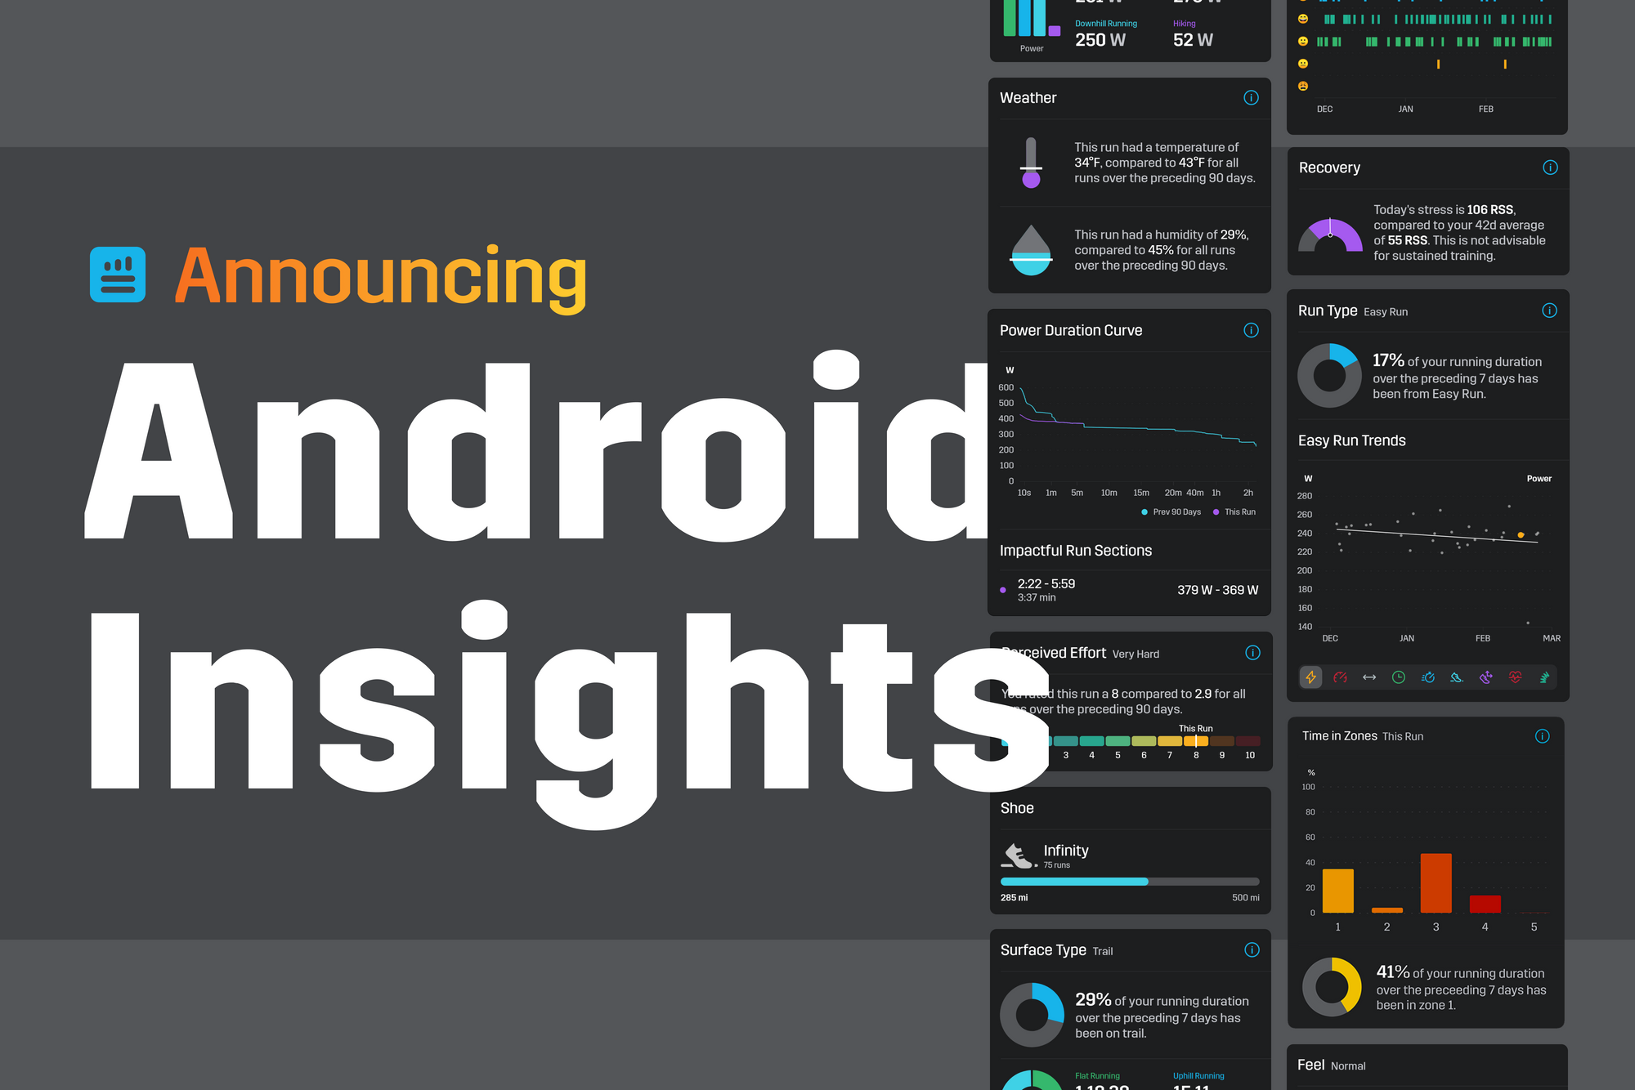Click the info icon on Perceived Effort
This screenshot has width=1635, height=1090.
[1253, 652]
